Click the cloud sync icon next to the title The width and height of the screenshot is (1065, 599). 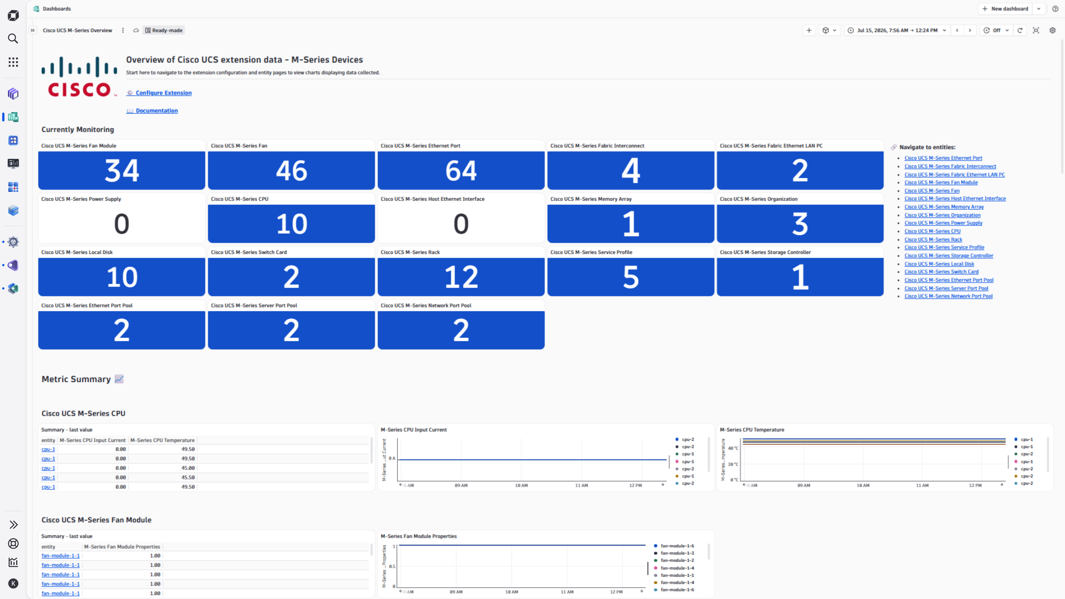coord(136,30)
